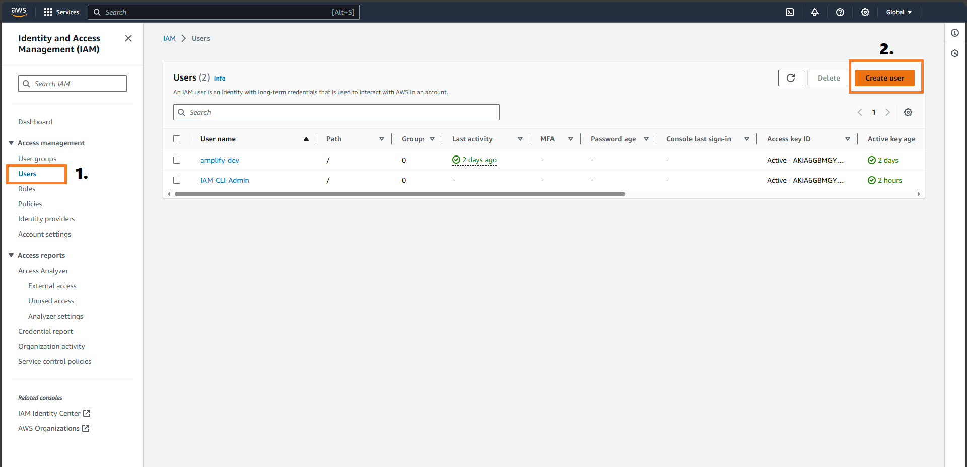This screenshot has width=967, height=467.
Task: Open Organization activity in the sidebar
Action: [x=51, y=346]
